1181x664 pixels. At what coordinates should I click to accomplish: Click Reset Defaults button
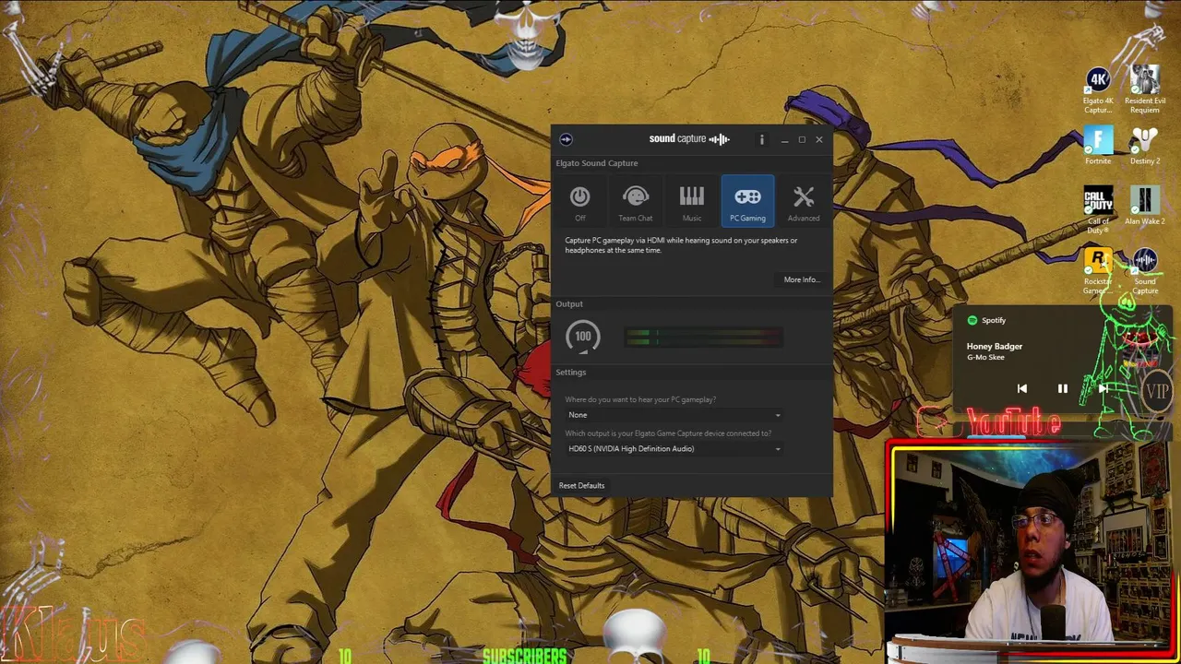tap(581, 485)
